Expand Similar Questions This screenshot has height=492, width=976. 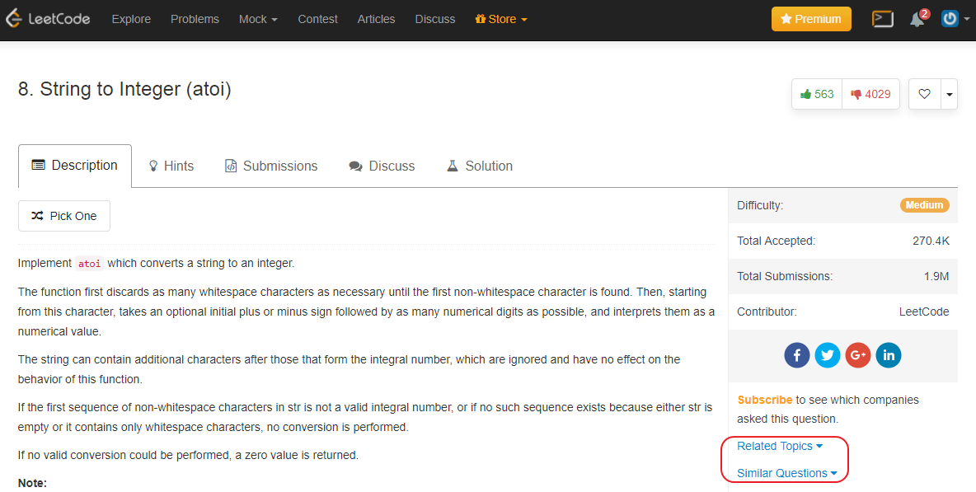pyautogui.click(x=786, y=473)
